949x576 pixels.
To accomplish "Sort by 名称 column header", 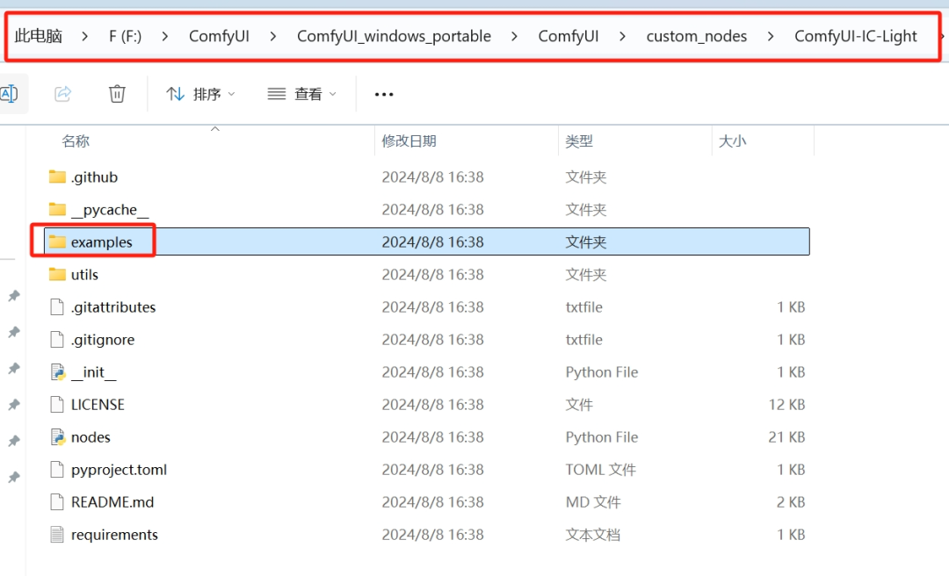I will (x=76, y=141).
